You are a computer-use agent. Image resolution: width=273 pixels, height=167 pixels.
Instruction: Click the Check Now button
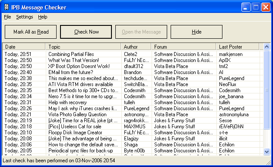[x=86, y=32]
